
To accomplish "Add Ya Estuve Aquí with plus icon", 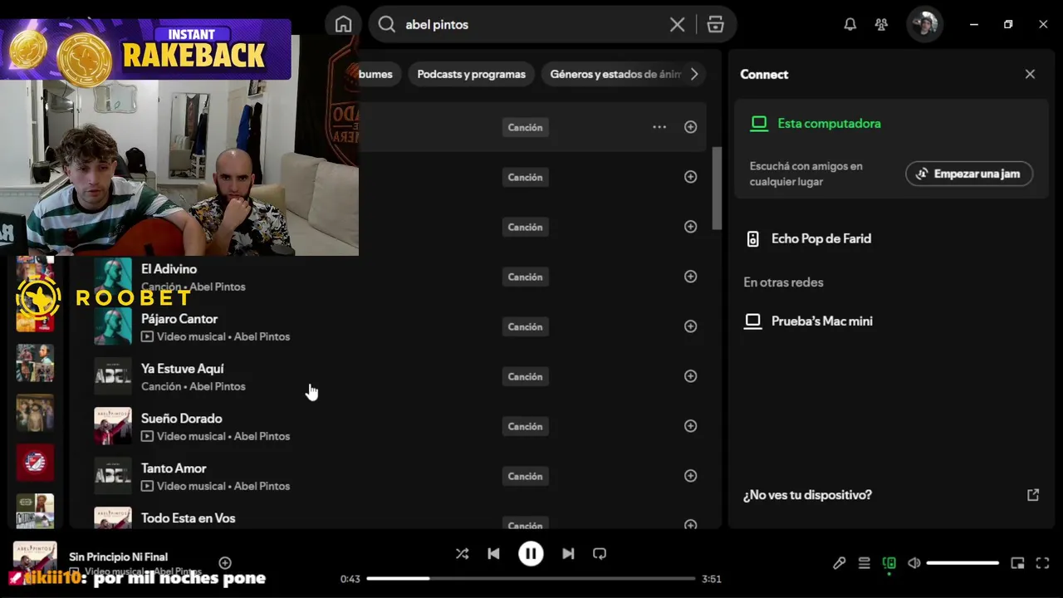I will coord(690,376).
